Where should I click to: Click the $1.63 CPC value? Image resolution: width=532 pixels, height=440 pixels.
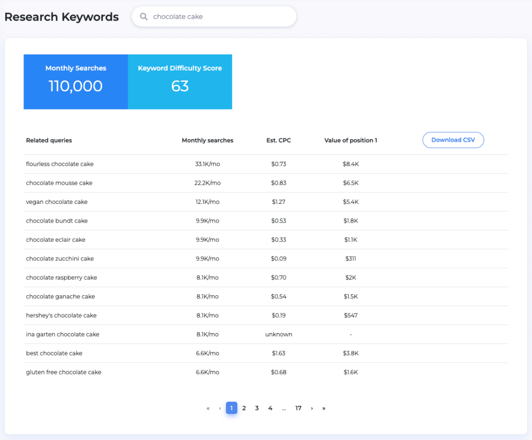tap(278, 353)
